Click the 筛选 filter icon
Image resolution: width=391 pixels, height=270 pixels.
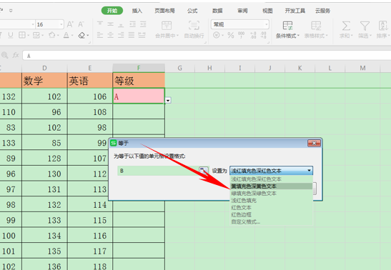pos(365,26)
